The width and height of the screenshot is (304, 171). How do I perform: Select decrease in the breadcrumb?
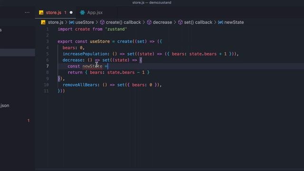tap(162, 22)
